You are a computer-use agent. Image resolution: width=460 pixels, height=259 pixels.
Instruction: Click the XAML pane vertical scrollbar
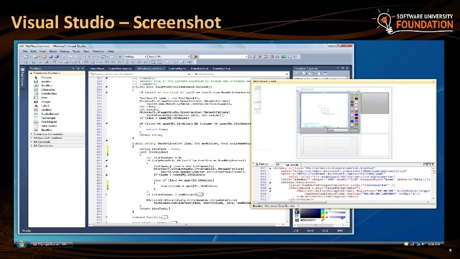click(x=433, y=184)
